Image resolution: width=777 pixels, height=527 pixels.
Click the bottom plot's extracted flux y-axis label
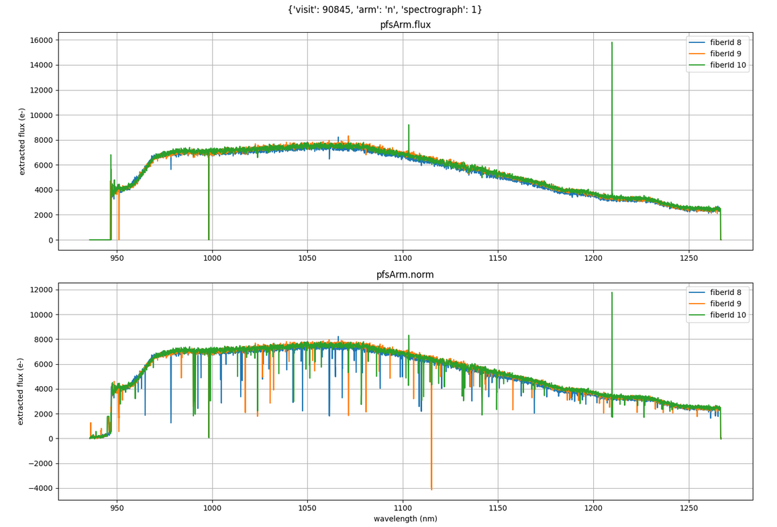point(21,392)
